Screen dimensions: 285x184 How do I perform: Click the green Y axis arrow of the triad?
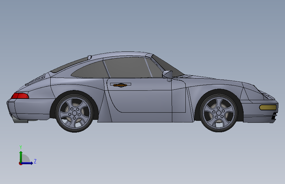(21, 156)
